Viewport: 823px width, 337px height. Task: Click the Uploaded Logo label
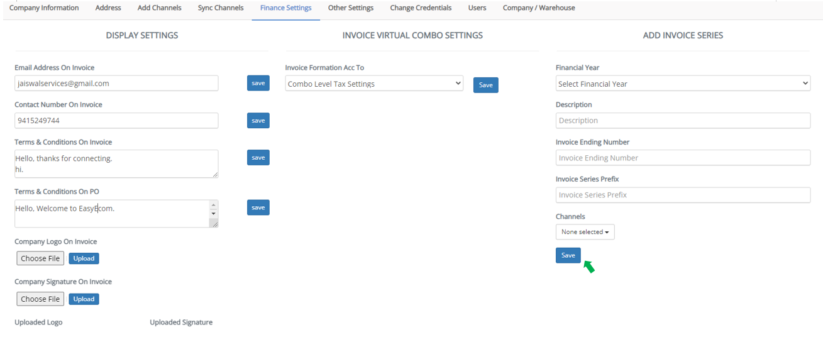38,322
